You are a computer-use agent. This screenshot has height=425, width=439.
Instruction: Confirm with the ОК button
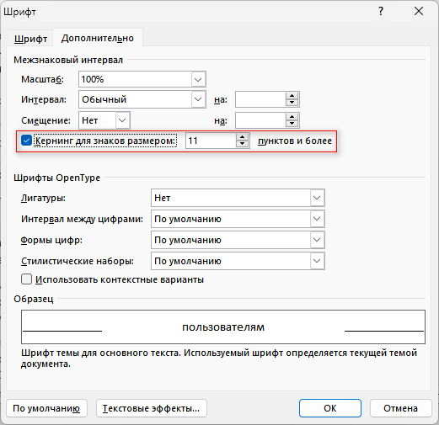pyautogui.click(x=330, y=408)
